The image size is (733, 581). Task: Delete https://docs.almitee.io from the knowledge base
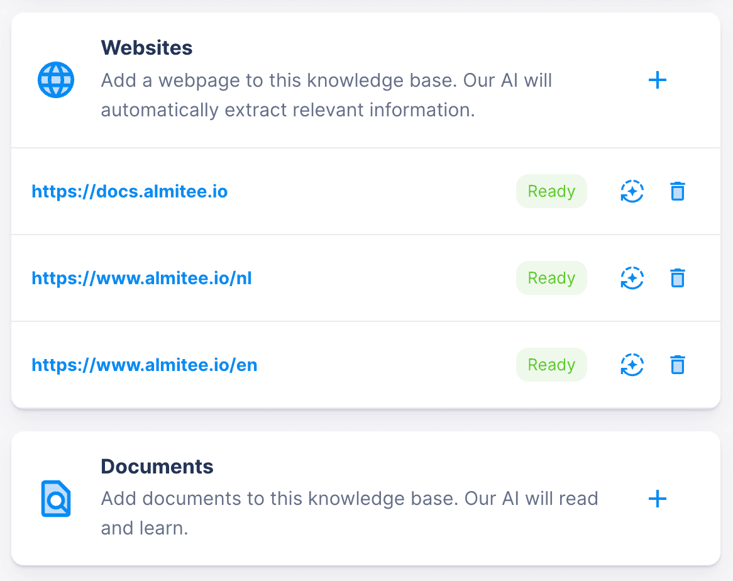(x=678, y=191)
